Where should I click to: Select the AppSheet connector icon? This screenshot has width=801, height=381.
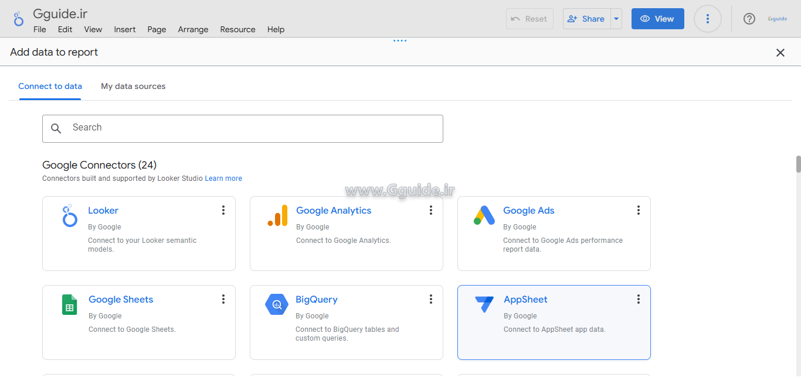click(x=484, y=304)
